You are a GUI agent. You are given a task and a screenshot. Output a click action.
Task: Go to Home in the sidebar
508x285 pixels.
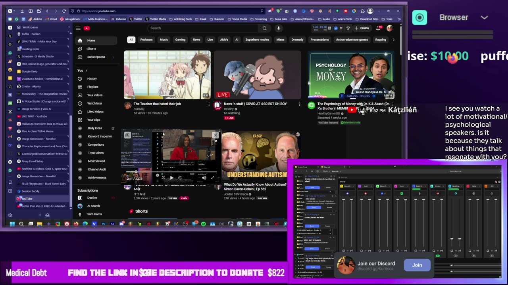[96, 40]
